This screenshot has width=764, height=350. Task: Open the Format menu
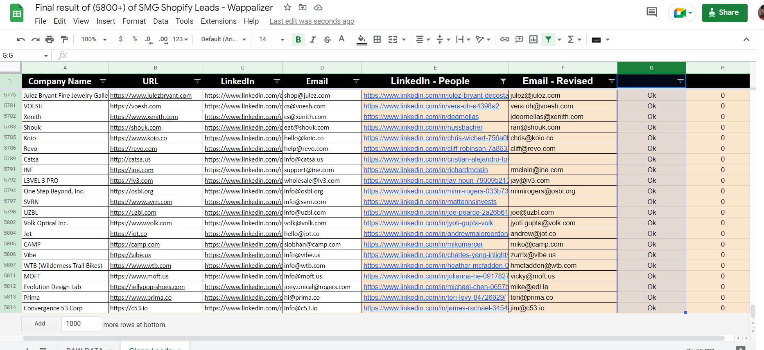click(134, 21)
